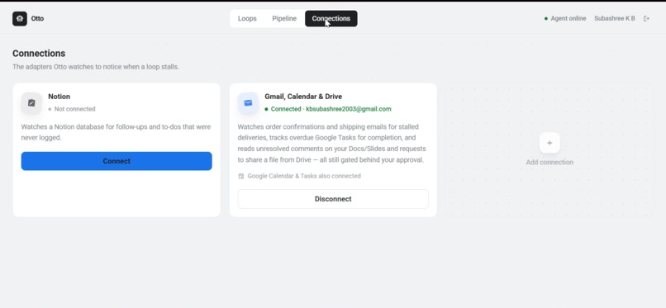Click the logout icon next to Subashree K B
The width and height of the screenshot is (666, 308).
(646, 19)
